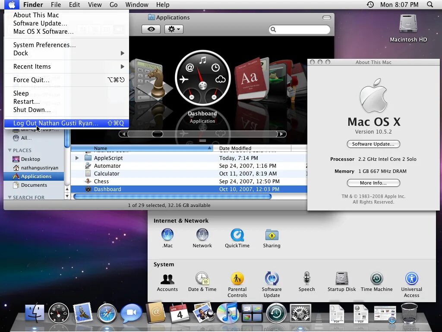Viewport: 442px width, 332px height.
Task: Open Spaces from the Dock
Action: (252, 313)
